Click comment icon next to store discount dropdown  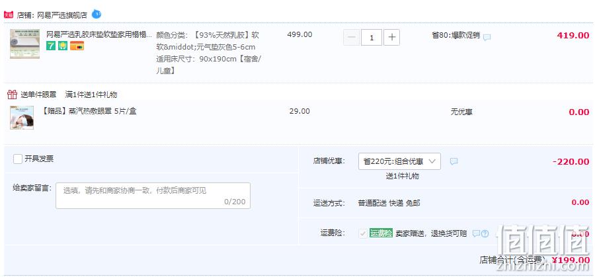pos(454,161)
